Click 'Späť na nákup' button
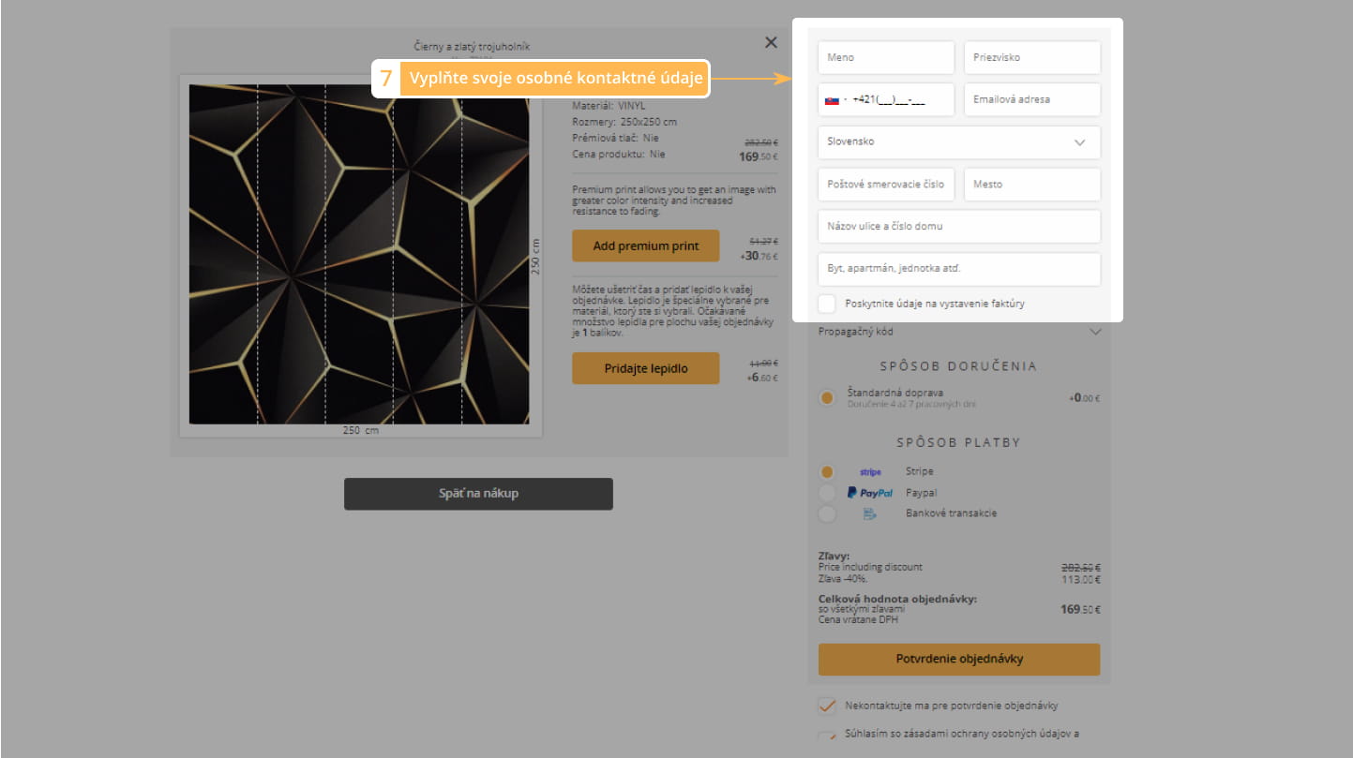The width and height of the screenshot is (1353, 758). click(x=478, y=494)
